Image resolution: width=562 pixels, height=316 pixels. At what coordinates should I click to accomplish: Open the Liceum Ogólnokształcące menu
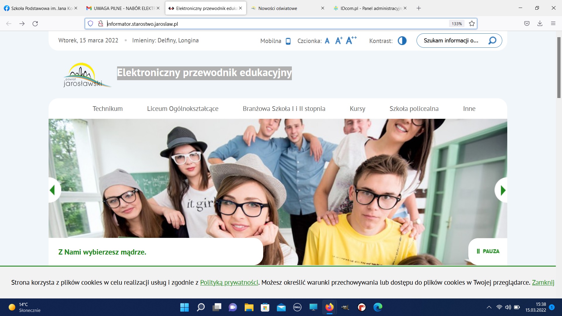[183, 109]
